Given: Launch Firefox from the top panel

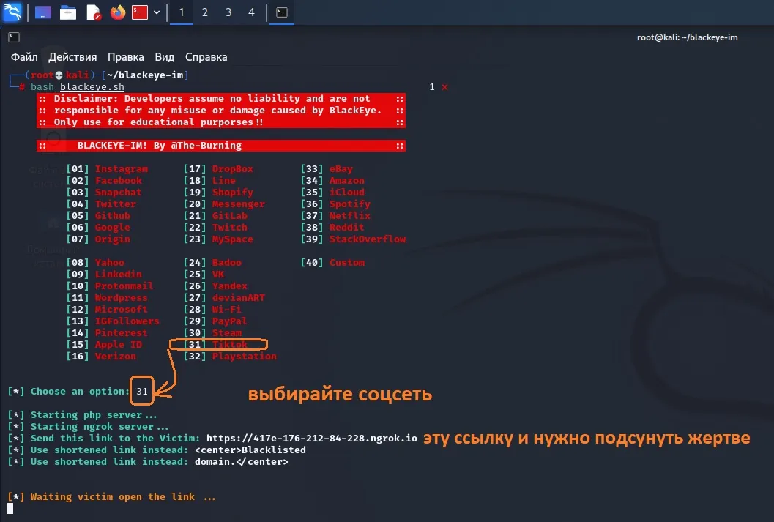Looking at the screenshot, I should 117,12.
